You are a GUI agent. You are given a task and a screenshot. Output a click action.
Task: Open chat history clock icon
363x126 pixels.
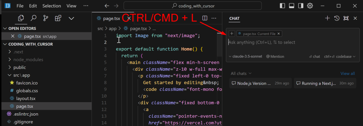coord(337,18)
